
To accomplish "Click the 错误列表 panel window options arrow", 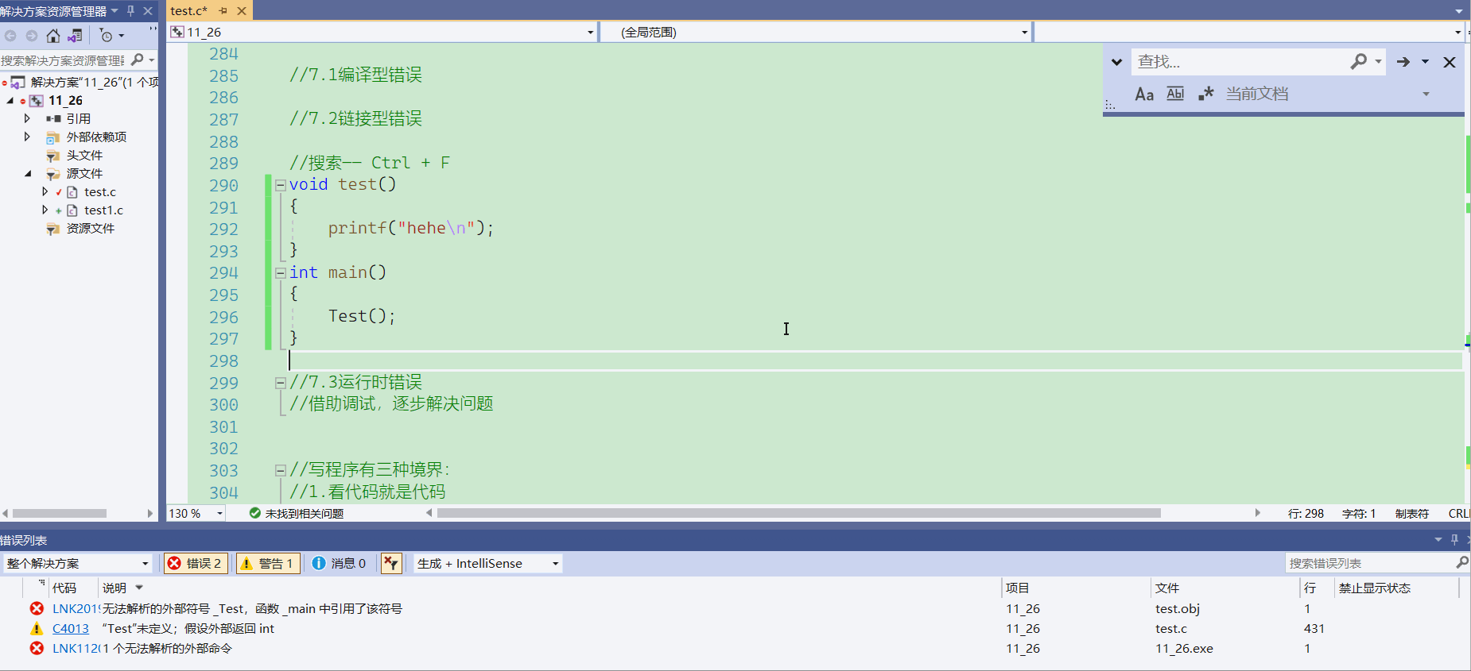I will pos(1438,540).
